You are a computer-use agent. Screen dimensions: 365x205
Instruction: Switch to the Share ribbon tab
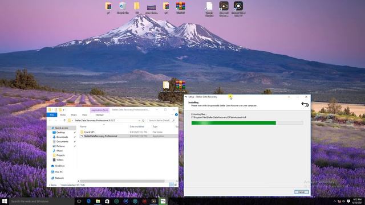click(x=74, y=115)
